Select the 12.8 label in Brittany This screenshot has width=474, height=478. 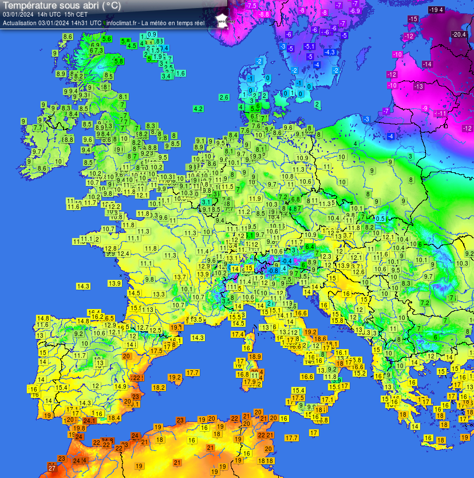(110, 248)
